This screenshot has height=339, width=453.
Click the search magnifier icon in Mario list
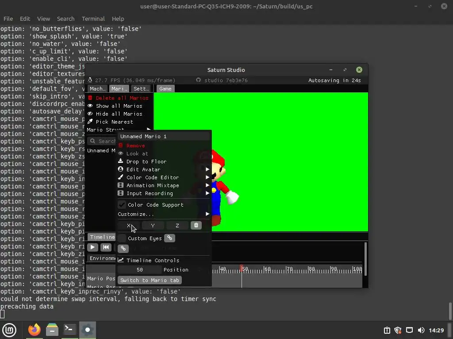click(92, 141)
